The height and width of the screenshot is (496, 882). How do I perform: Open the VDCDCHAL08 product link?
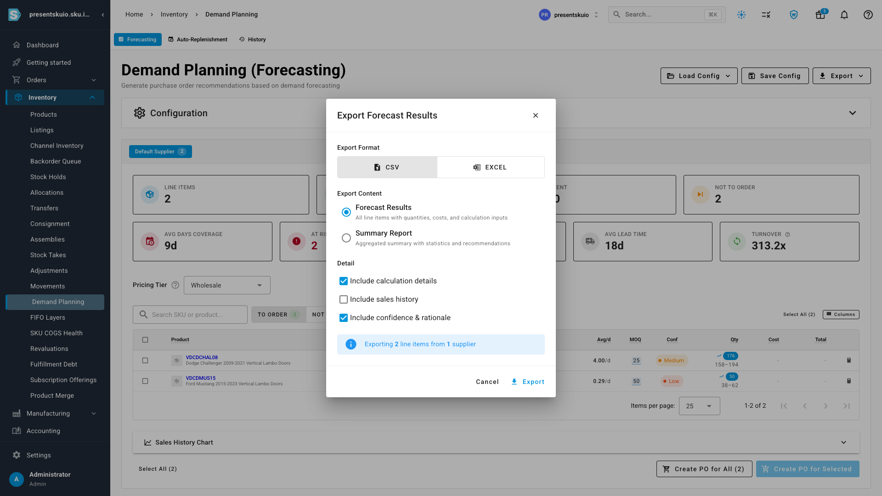[202, 357]
